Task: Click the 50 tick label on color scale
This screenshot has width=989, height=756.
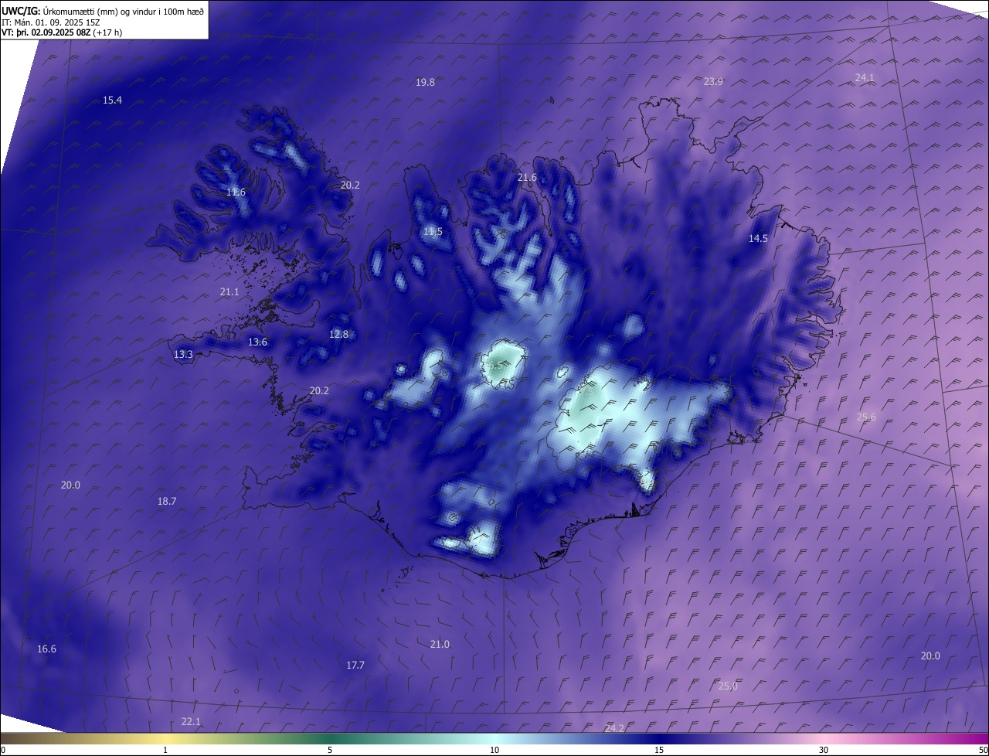Action: [x=983, y=751]
